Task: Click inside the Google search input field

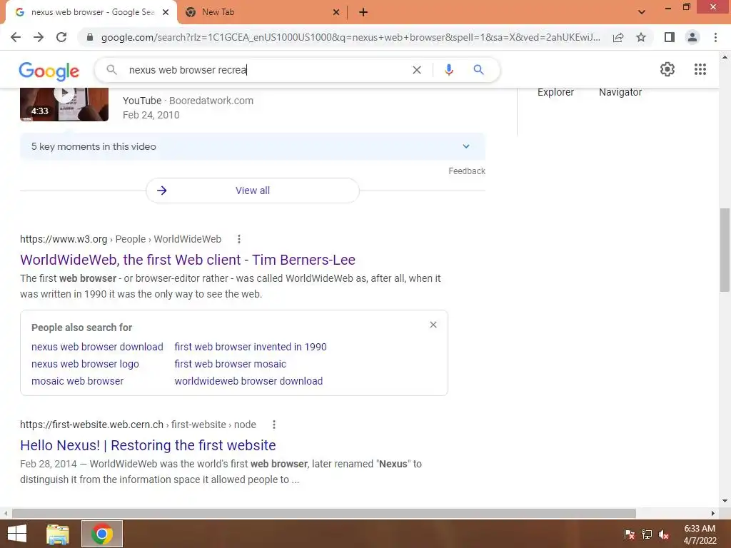Action: pos(266,70)
